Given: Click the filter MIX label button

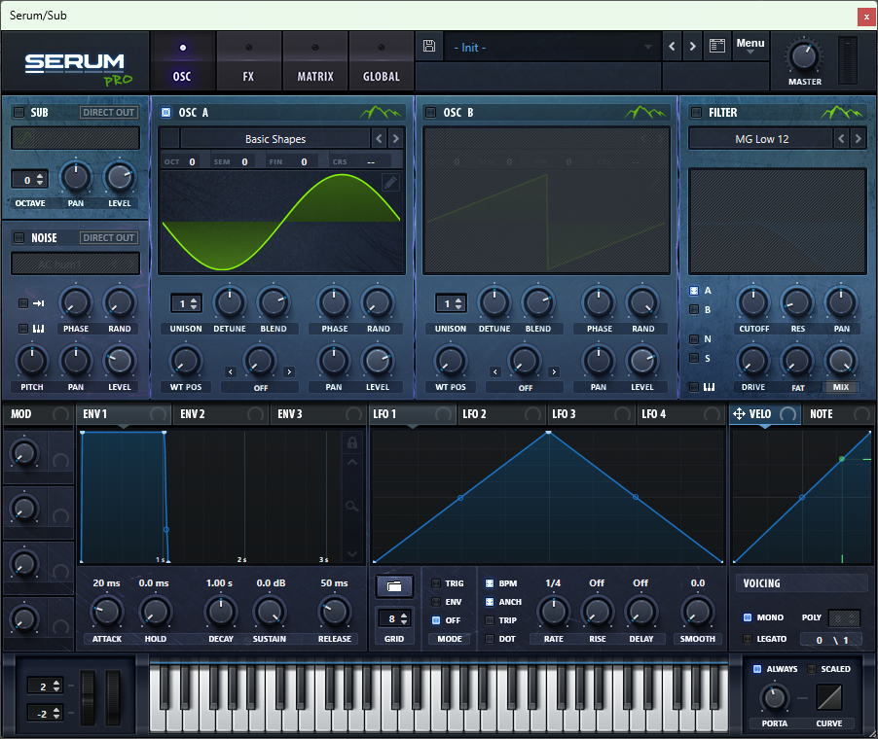Looking at the screenshot, I should pos(840,387).
